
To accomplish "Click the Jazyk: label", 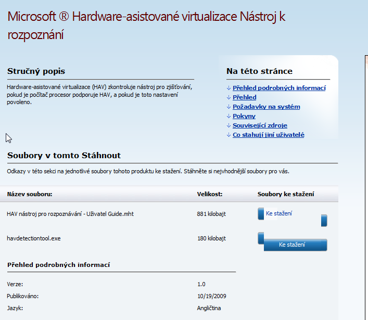I will [15, 308].
